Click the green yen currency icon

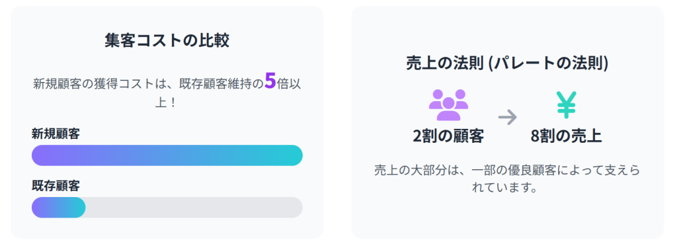pyautogui.click(x=566, y=105)
